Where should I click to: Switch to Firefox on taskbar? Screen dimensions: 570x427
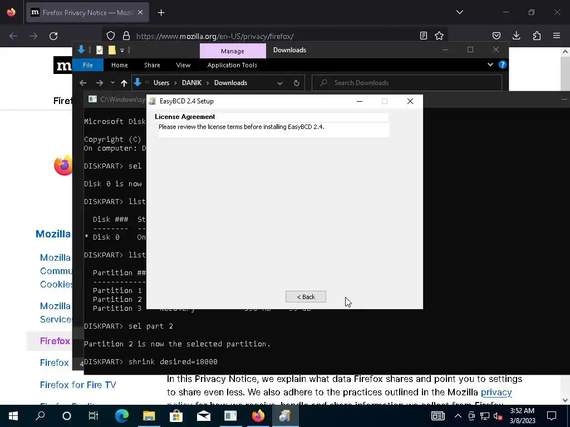(x=258, y=416)
